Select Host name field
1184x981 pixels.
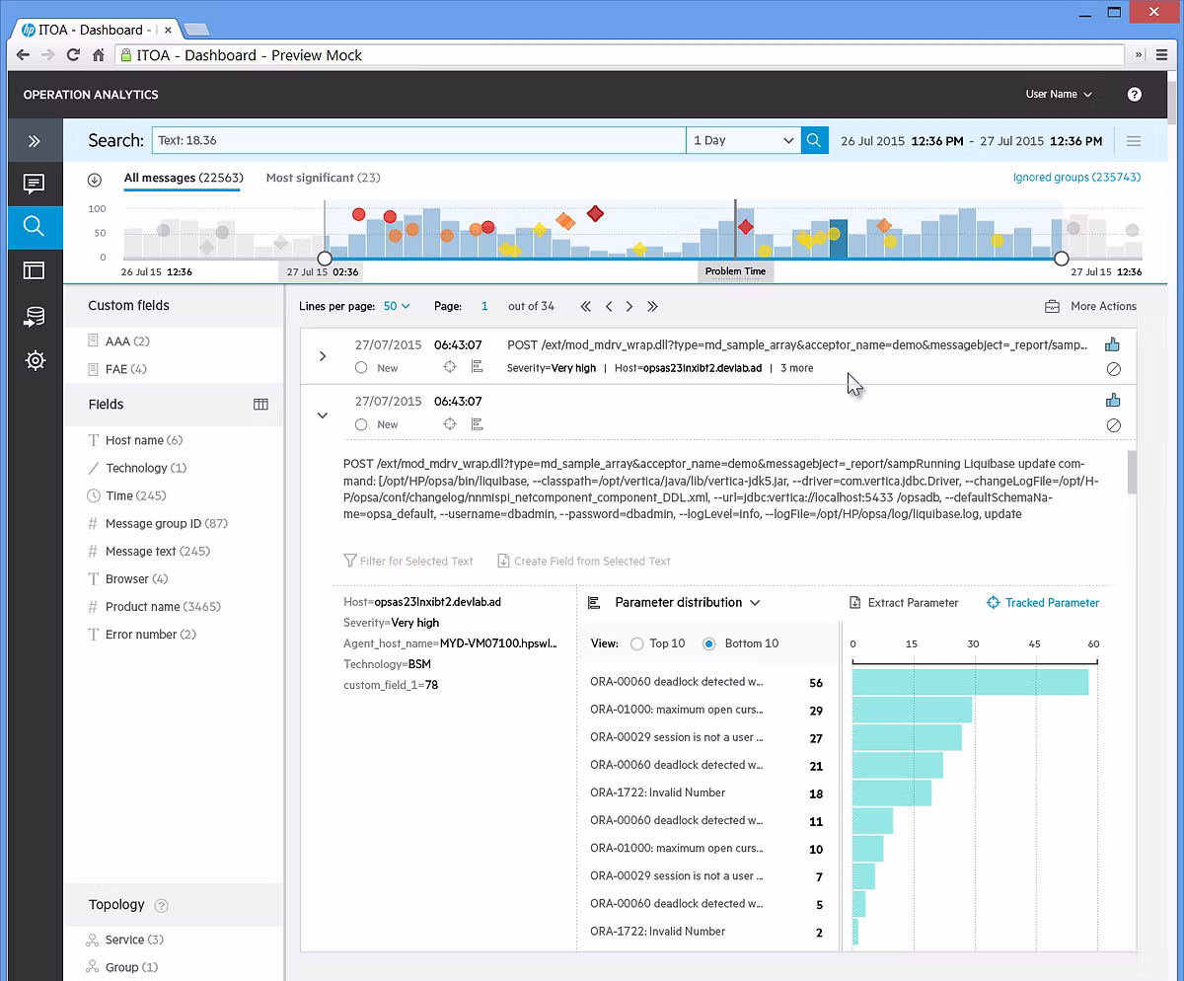136,440
